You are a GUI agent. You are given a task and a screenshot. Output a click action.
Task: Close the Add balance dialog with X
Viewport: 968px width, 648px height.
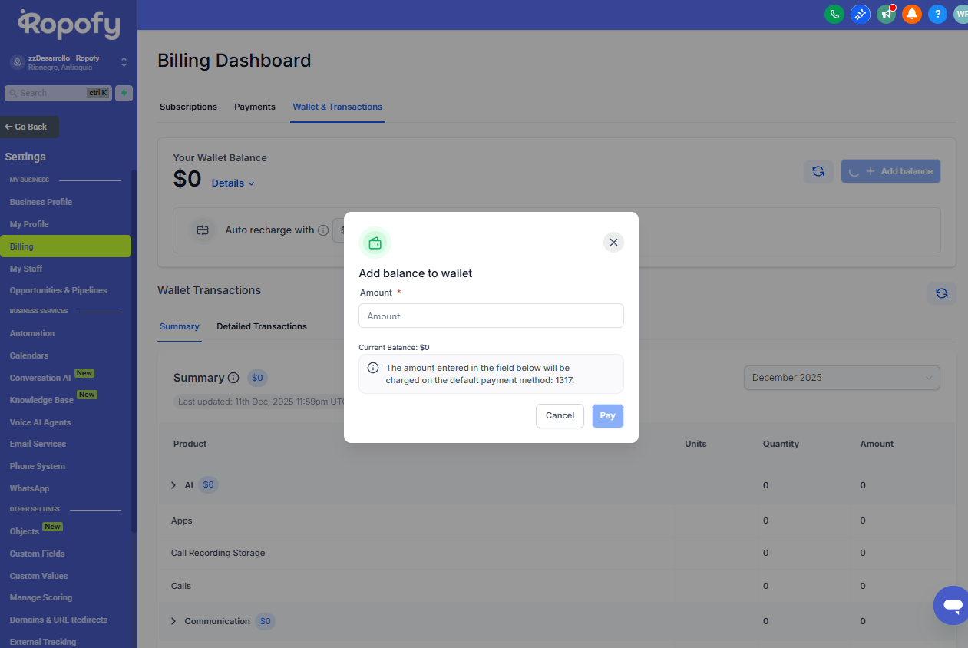click(613, 243)
